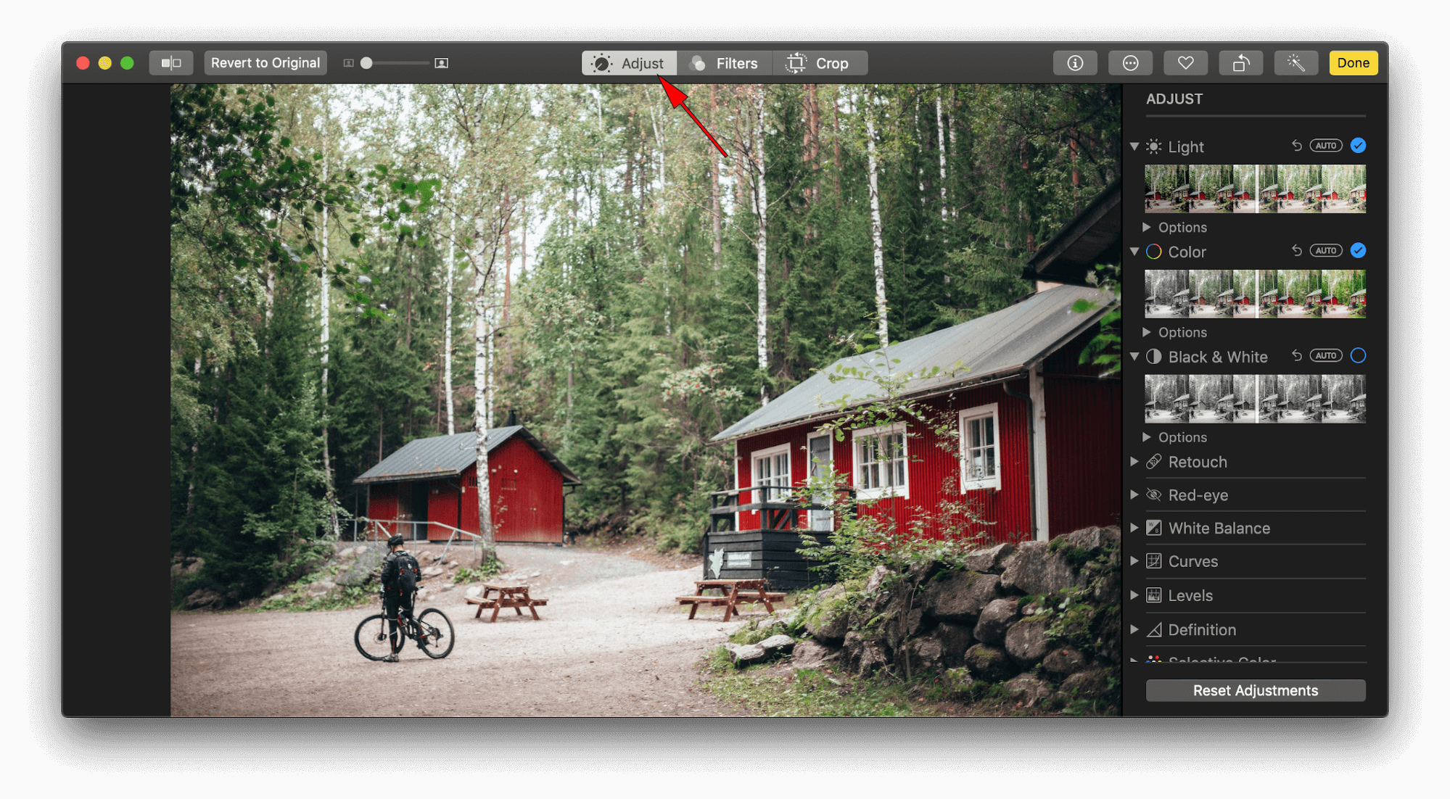The image size is (1450, 799).
Task: Click the Levels histogram icon
Action: tap(1153, 595)
